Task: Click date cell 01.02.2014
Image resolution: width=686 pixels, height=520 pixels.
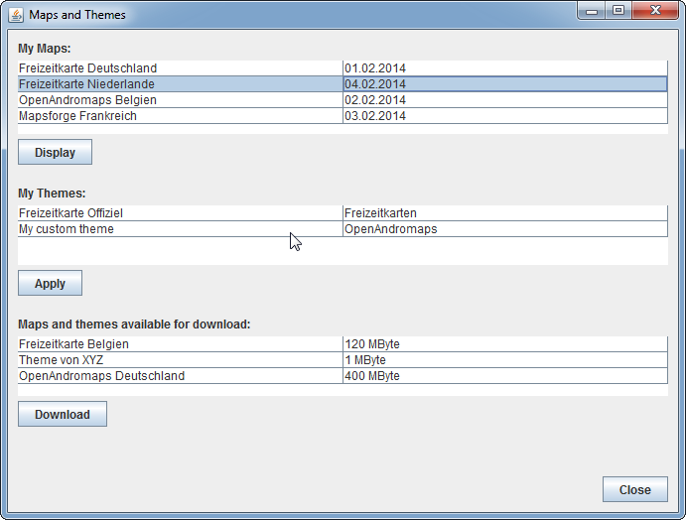Action: (x=375, y=68)
